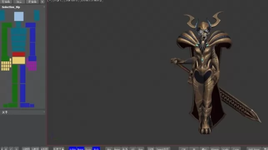The height and width of the screenshot is (150, 268).
Task: Select the teal neck block under the head
Action: [19, 25]
